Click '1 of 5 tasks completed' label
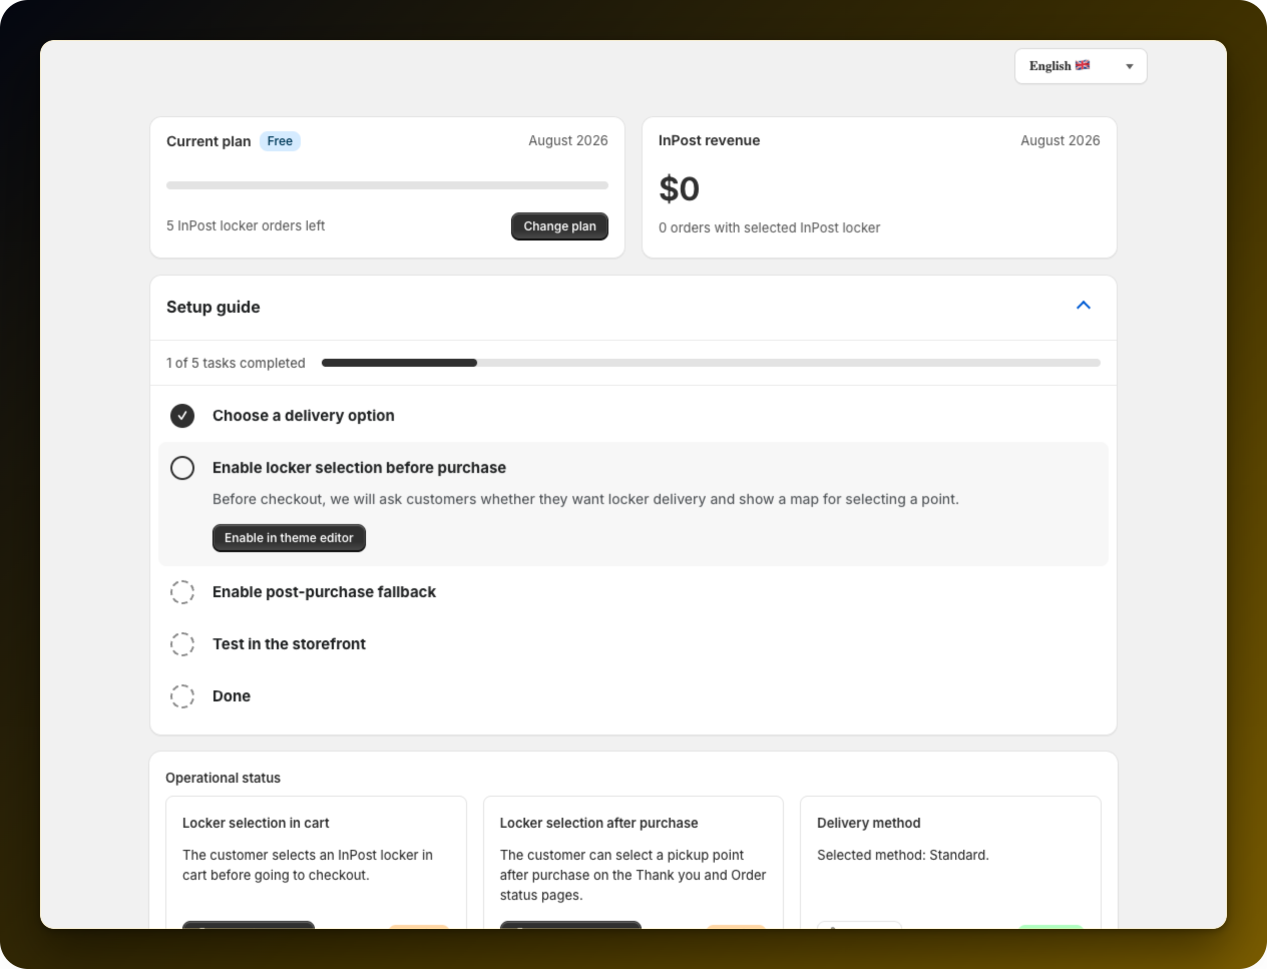Screen dimensions: 1267x969 point(236,363)
